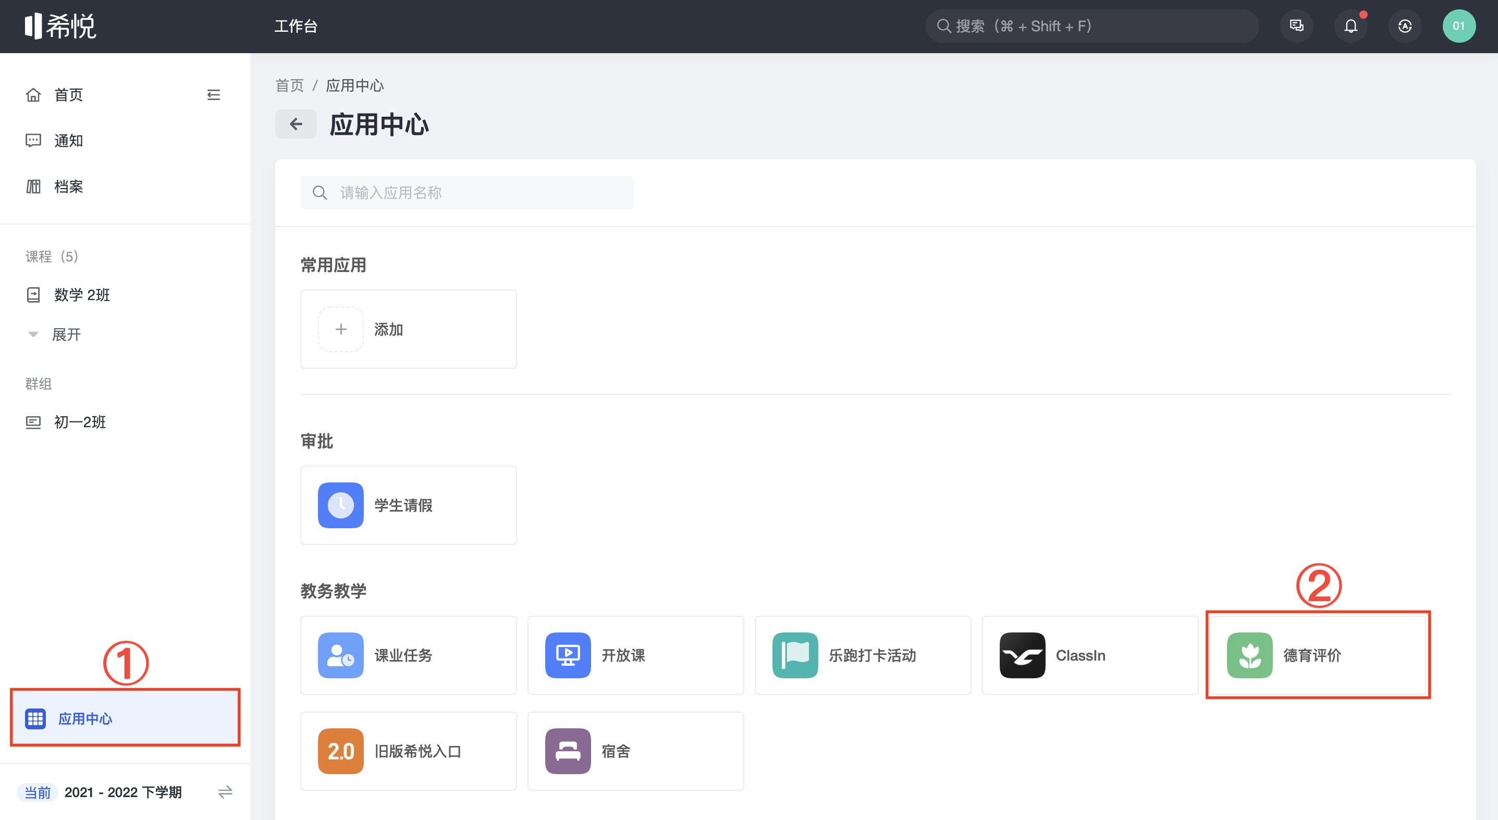This screenshot has width=1498, height=820.
Task: Open the 数学 2班 course
Action: [82, 295]
